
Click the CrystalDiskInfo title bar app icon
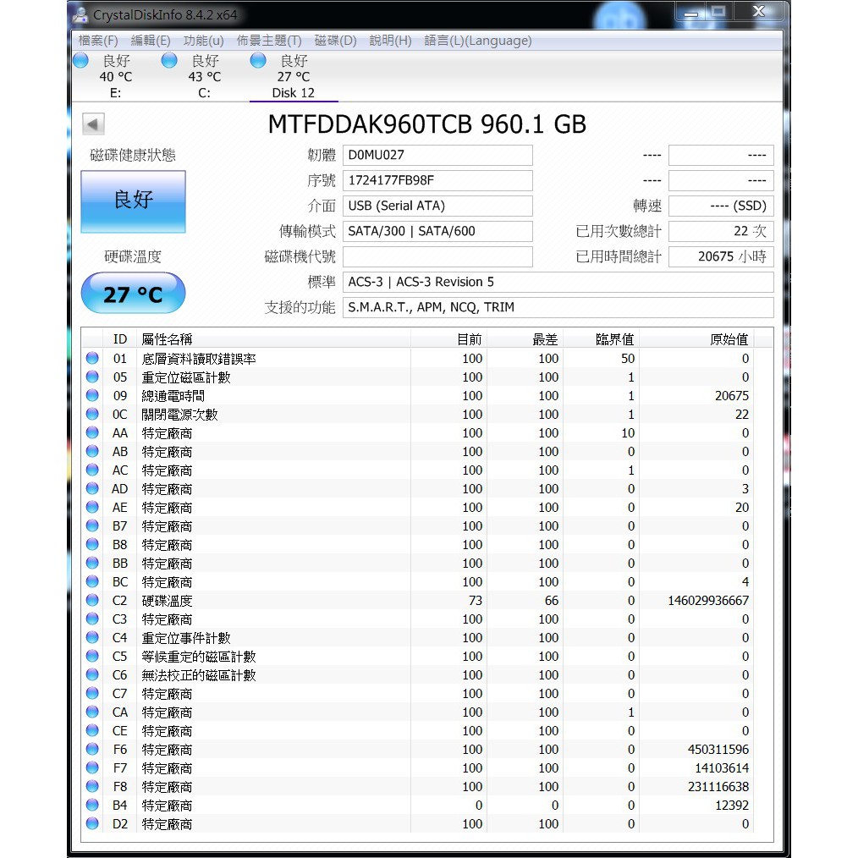[x=80, y=14]
